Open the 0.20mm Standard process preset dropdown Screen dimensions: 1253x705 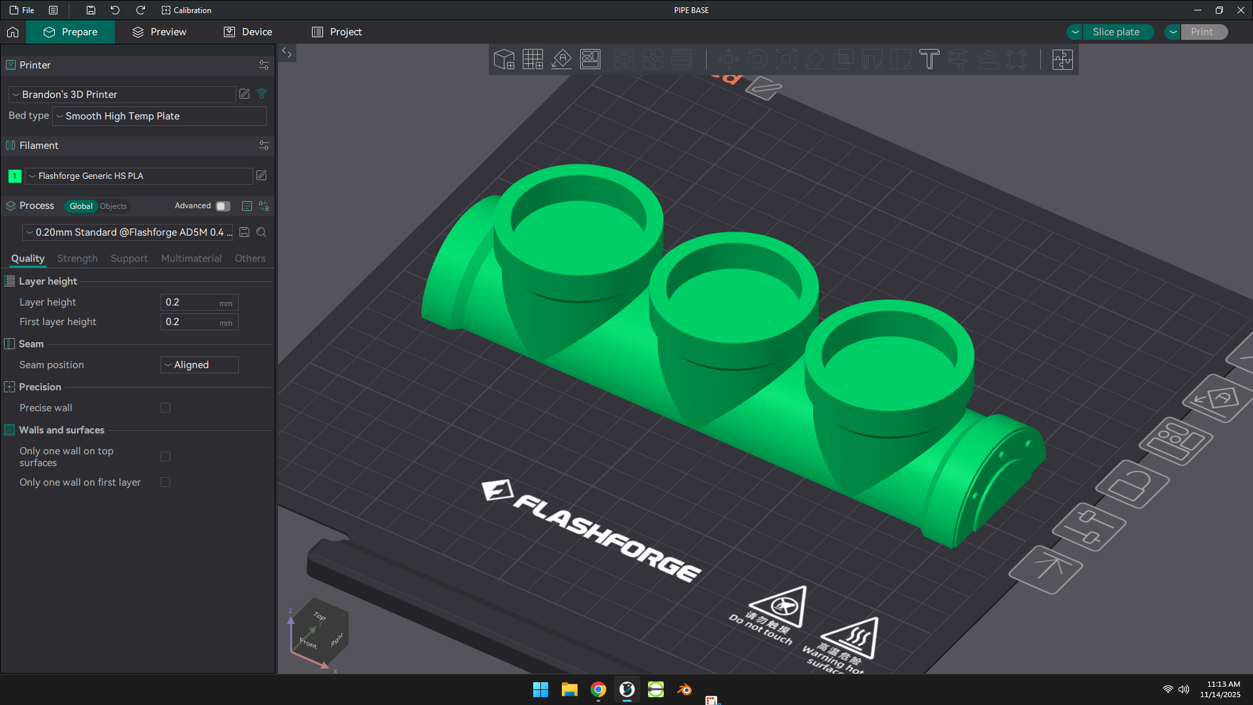(129, 232)
